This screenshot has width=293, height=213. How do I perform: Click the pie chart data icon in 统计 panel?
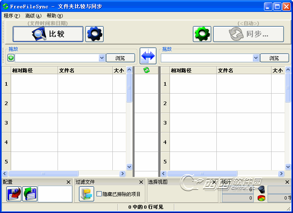click(261, 198)
